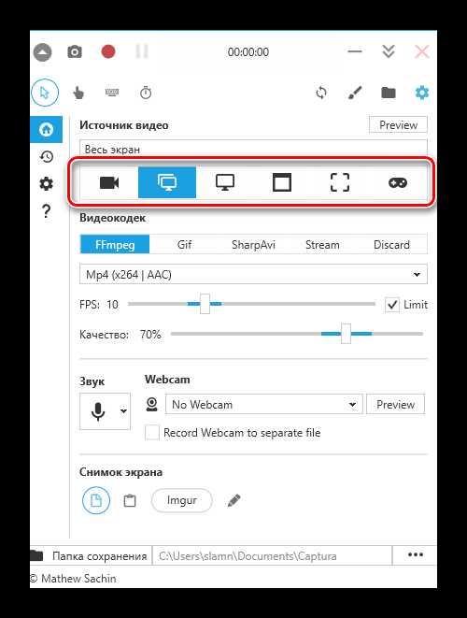Viewport: 467px width, 618px height.
Task: Toggle save screenshot to file icon
Action: pos(96,500)
